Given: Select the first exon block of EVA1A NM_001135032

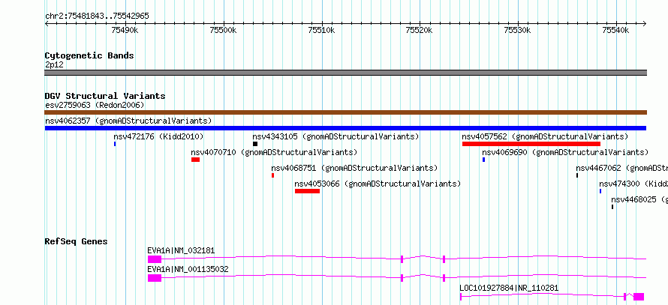Looking at the screenshot, I should (x=154, y=278).
